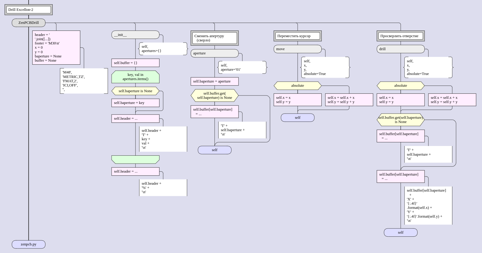Click the Переместить курсор comment box

pos(297,36)
